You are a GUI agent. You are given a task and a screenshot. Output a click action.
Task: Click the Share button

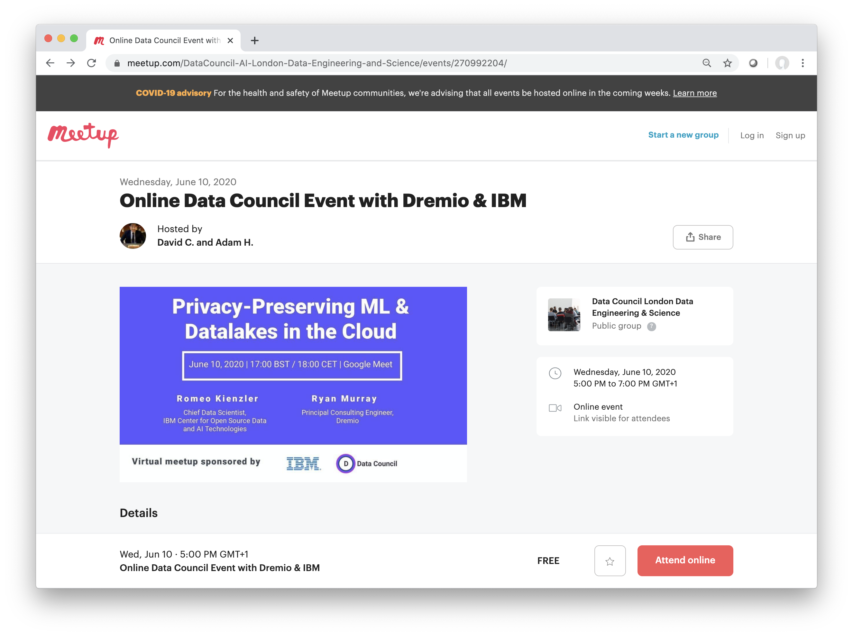pos(702,237)
